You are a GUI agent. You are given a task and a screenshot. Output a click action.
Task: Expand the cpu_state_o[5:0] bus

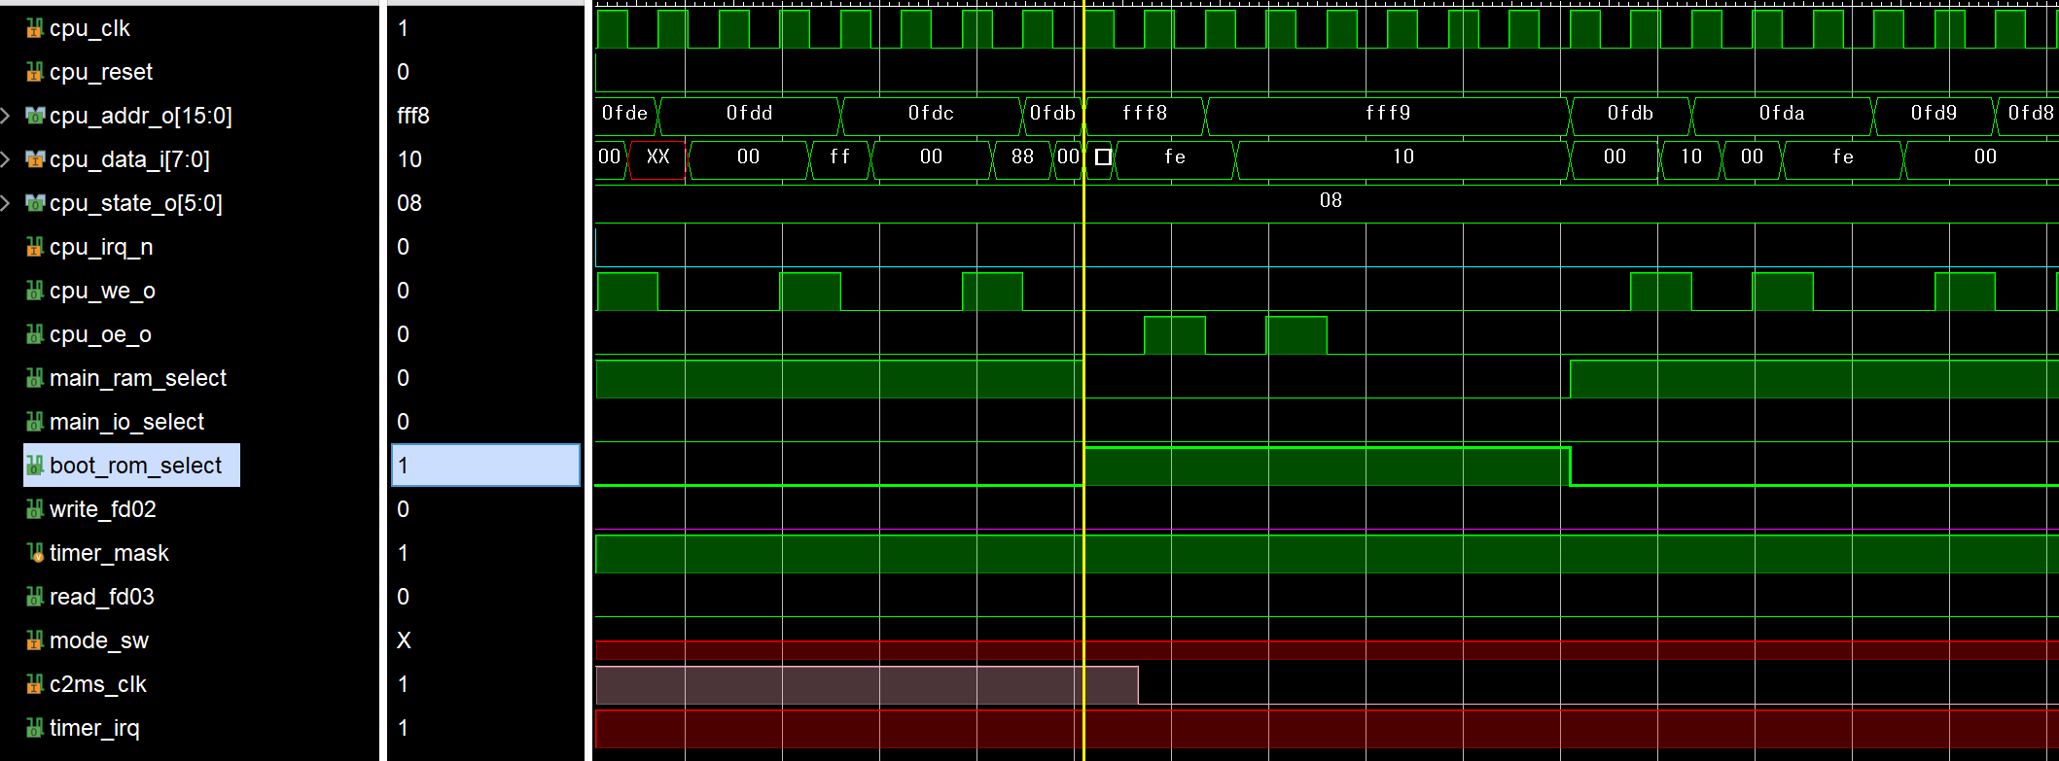click(6, 204)
